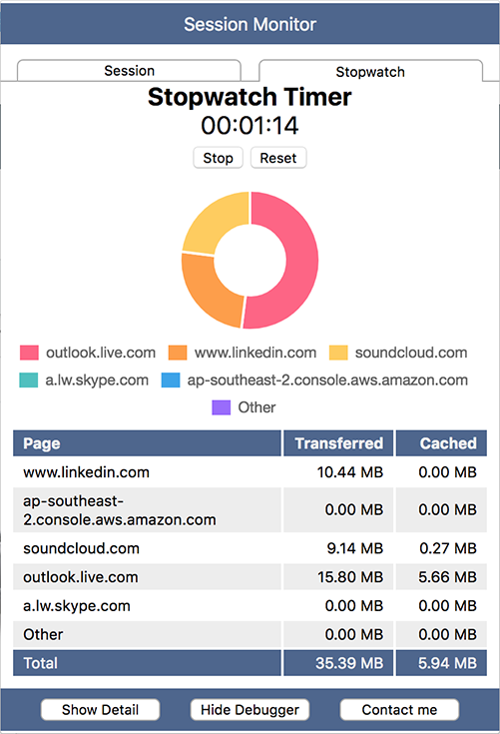Click the yellow donut chart segment
500x734 pixels.
pos(213,220)
